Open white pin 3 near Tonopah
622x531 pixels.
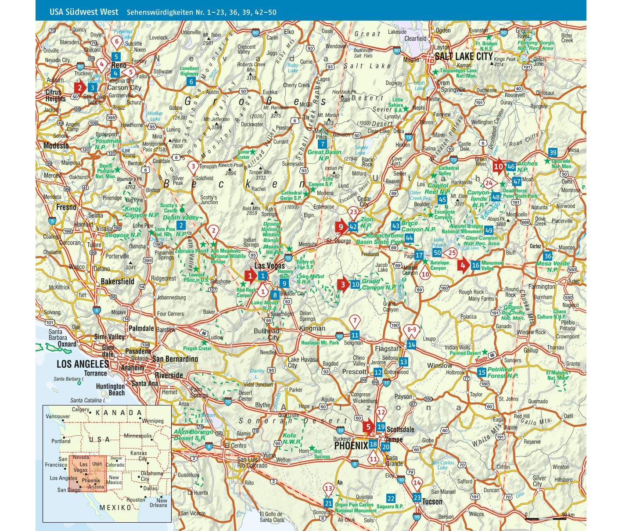pos(192,166)
